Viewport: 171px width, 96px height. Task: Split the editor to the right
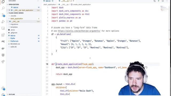click(163, 1)
